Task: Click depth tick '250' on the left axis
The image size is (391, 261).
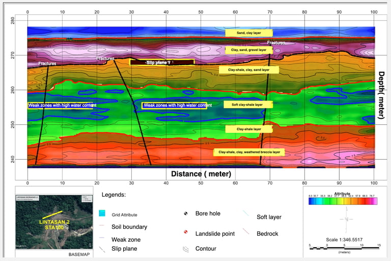Action: tap(13, 124)
